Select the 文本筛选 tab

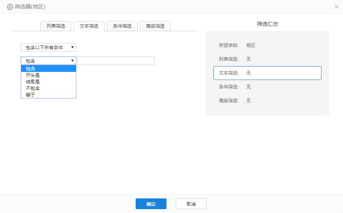(89, 26)
